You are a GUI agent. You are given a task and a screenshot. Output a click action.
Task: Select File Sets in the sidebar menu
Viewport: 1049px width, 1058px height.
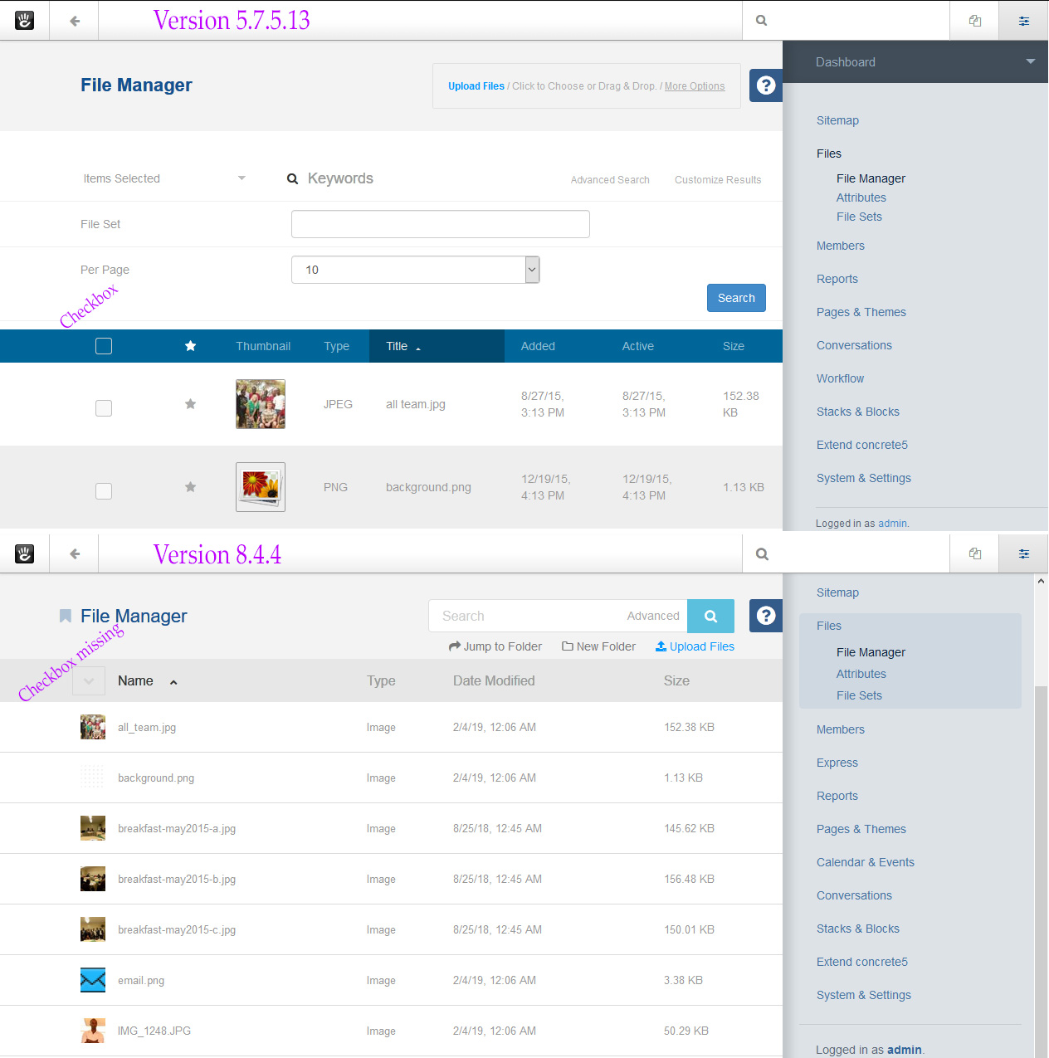pyautogui.click(x=859, y=217)
